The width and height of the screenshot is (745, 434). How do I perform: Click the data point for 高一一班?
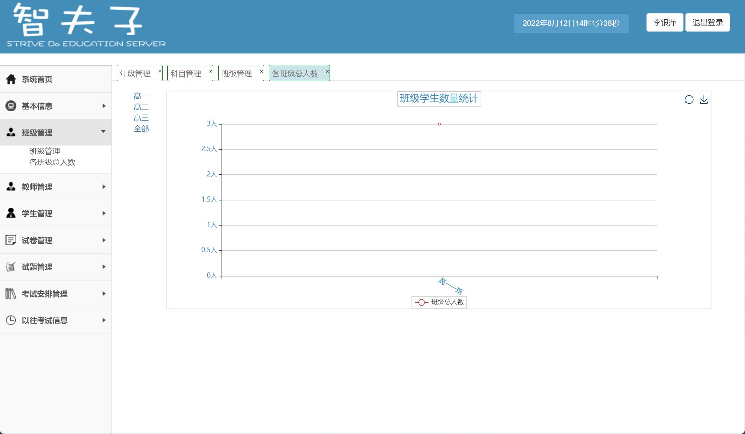pos(439,124)
